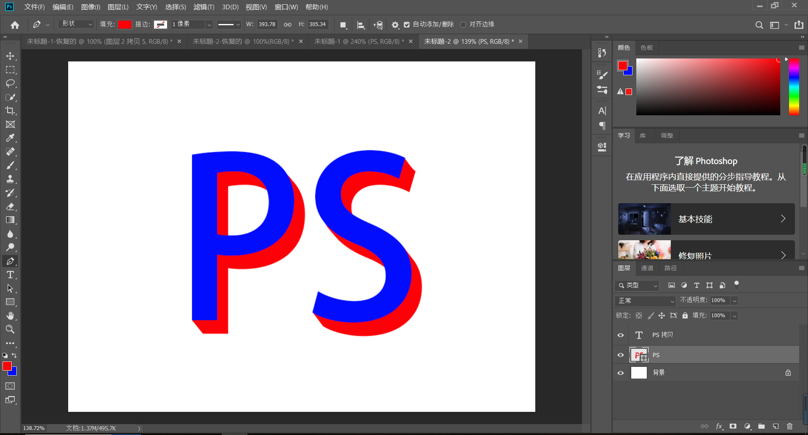
Task: Switch to the 通道 tab
Action: [x=647, y=268]
